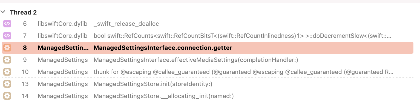This screenshot has height=103, width=420.
Task: Click the Thread 2 header label
Action: 23,12
